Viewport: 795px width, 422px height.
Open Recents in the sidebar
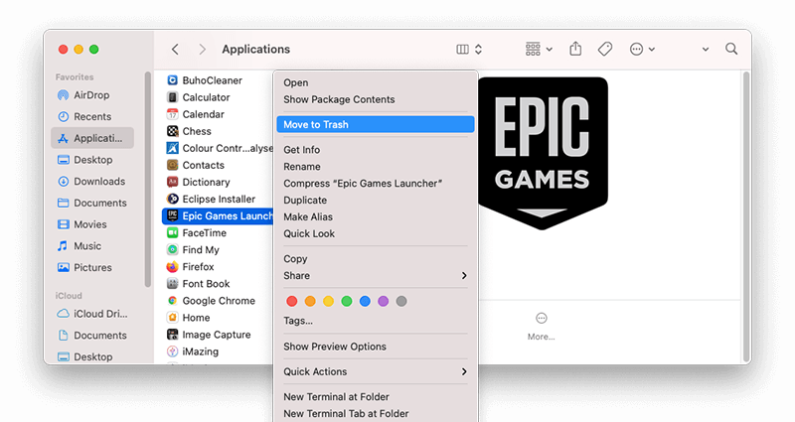pos(92,116)
